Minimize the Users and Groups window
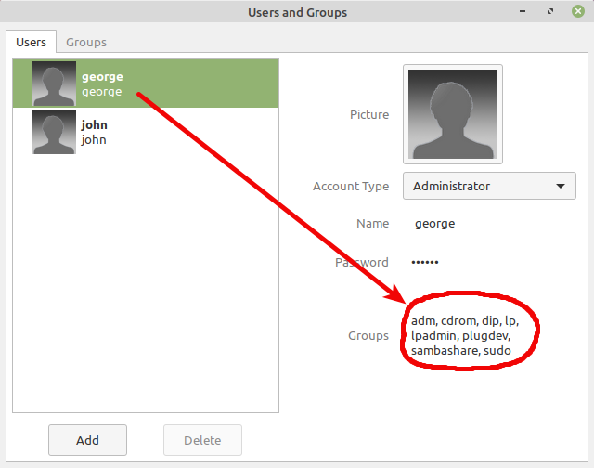 click(523, 11)
